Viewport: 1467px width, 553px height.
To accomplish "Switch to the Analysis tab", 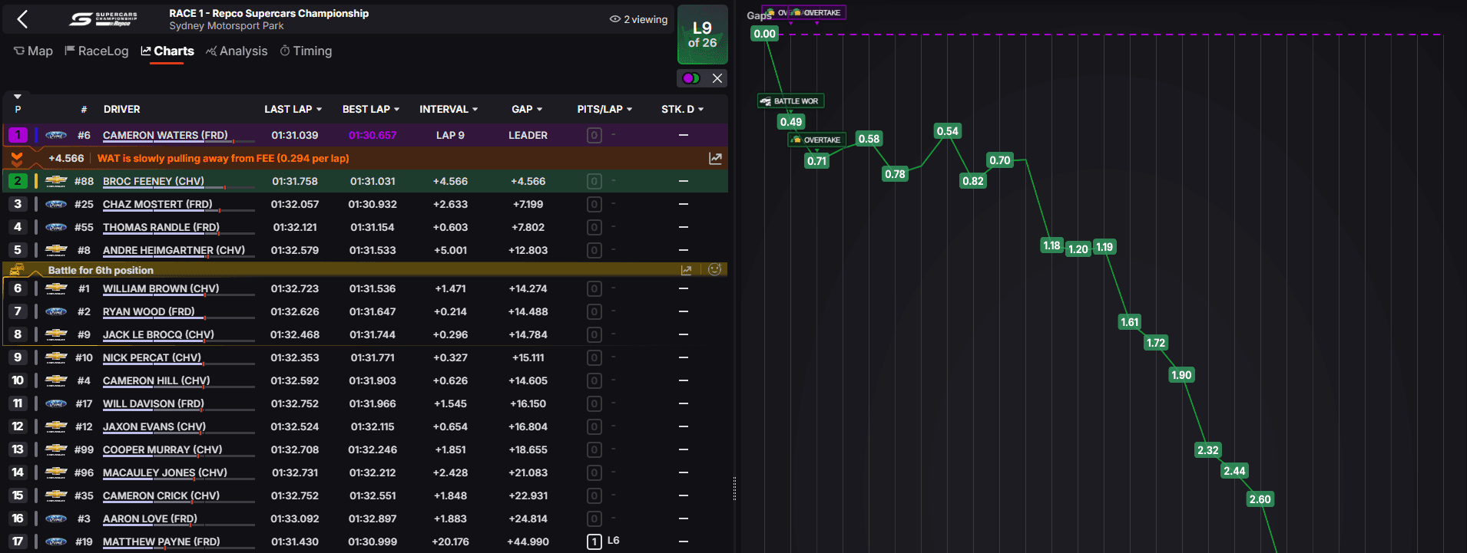I will [237, 51].
